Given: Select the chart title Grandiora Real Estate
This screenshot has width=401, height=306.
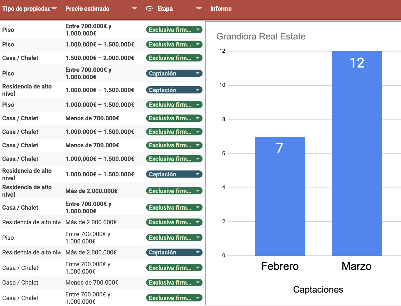Looking at the screenshot, I should pyautogui.click(x=261, y=36).
